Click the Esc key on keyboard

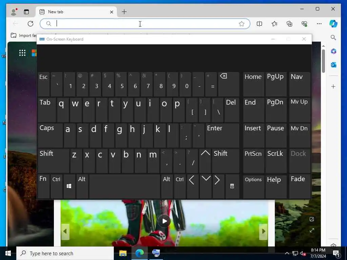coord(44,84)
